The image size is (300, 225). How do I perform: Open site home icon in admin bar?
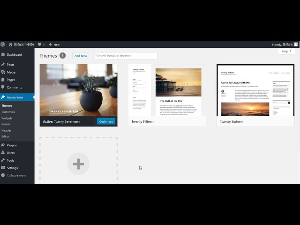[10, 45]
